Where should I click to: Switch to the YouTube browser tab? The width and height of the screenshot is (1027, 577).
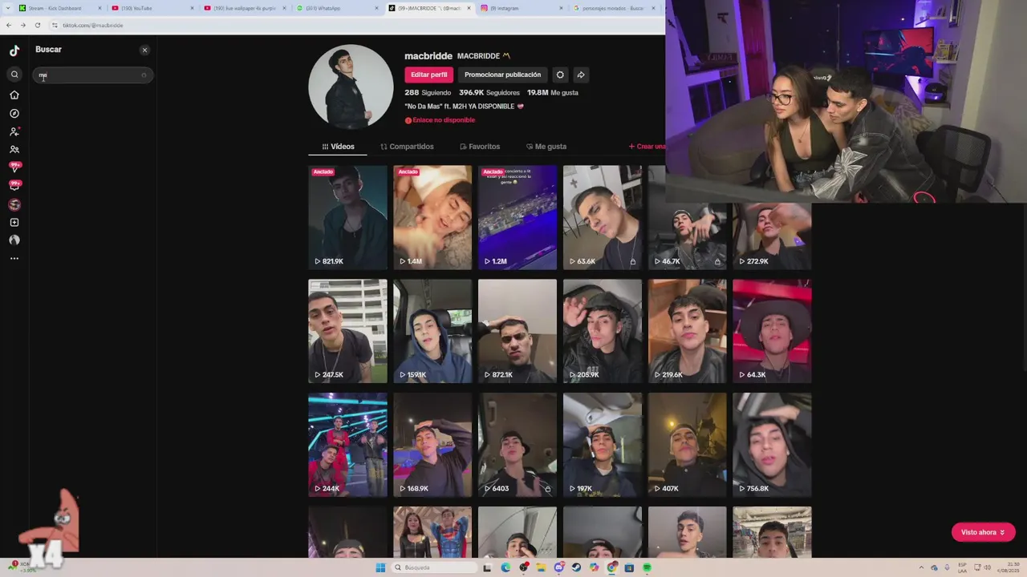point(152,8)
